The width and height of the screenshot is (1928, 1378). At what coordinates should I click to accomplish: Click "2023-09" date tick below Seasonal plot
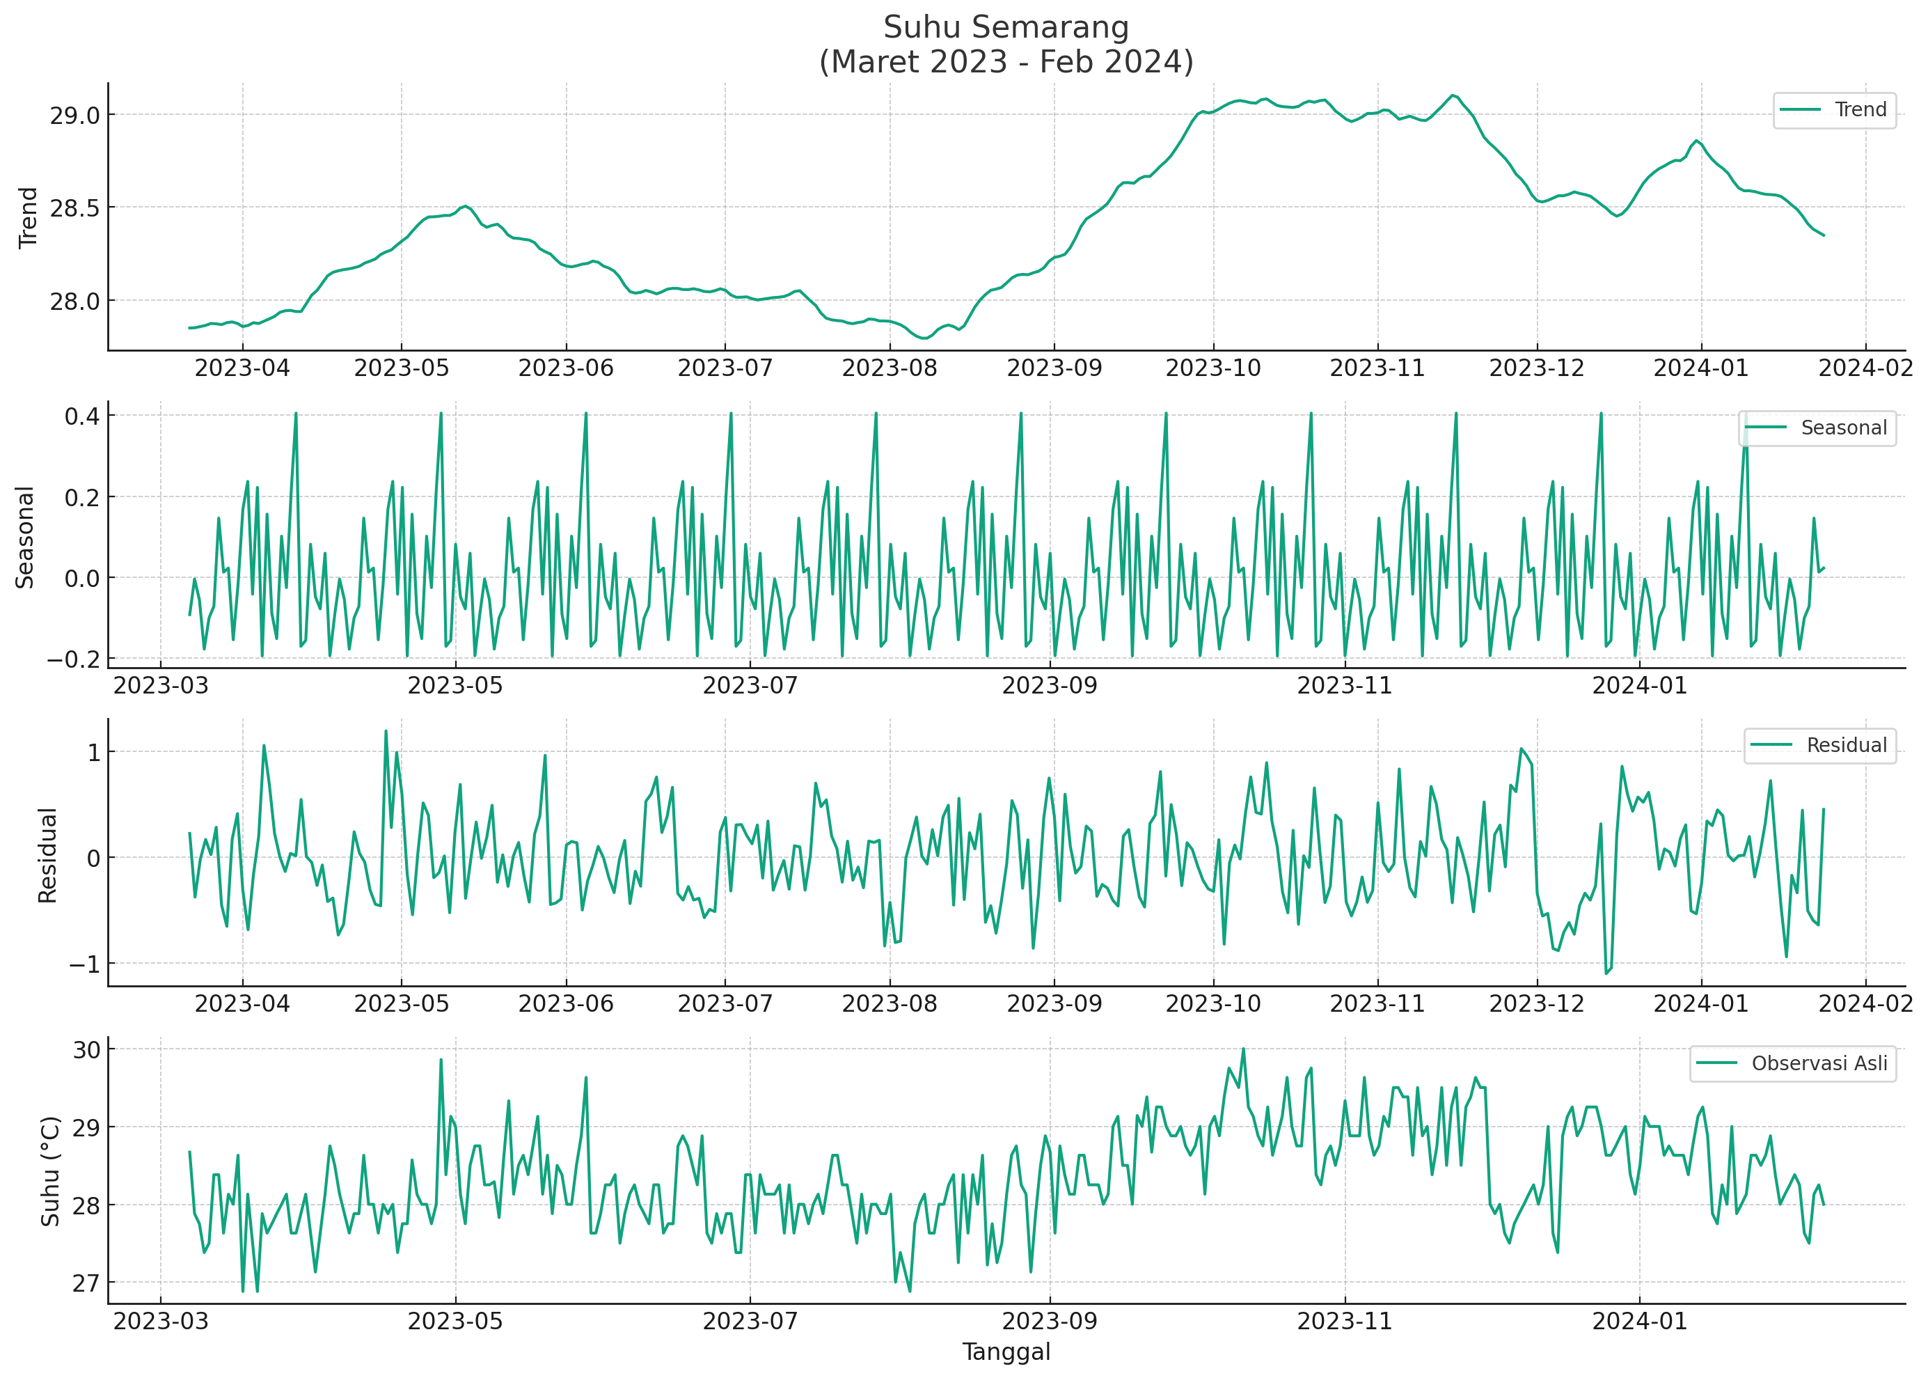coord(1049,686)
